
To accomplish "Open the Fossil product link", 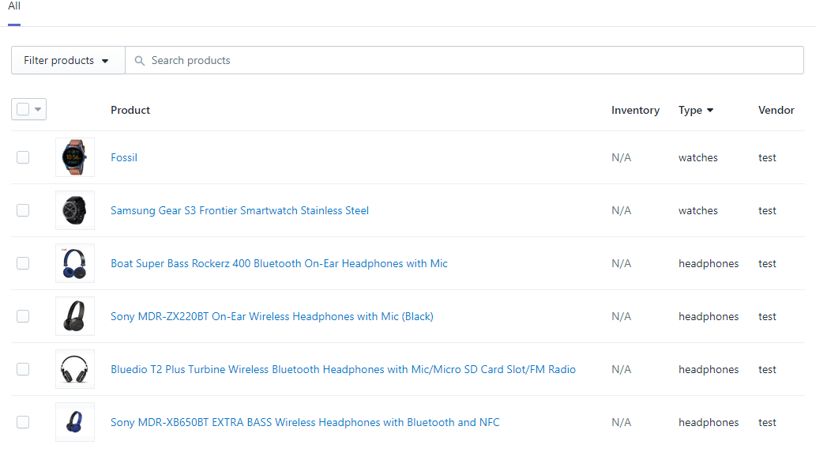I will 124,158.
